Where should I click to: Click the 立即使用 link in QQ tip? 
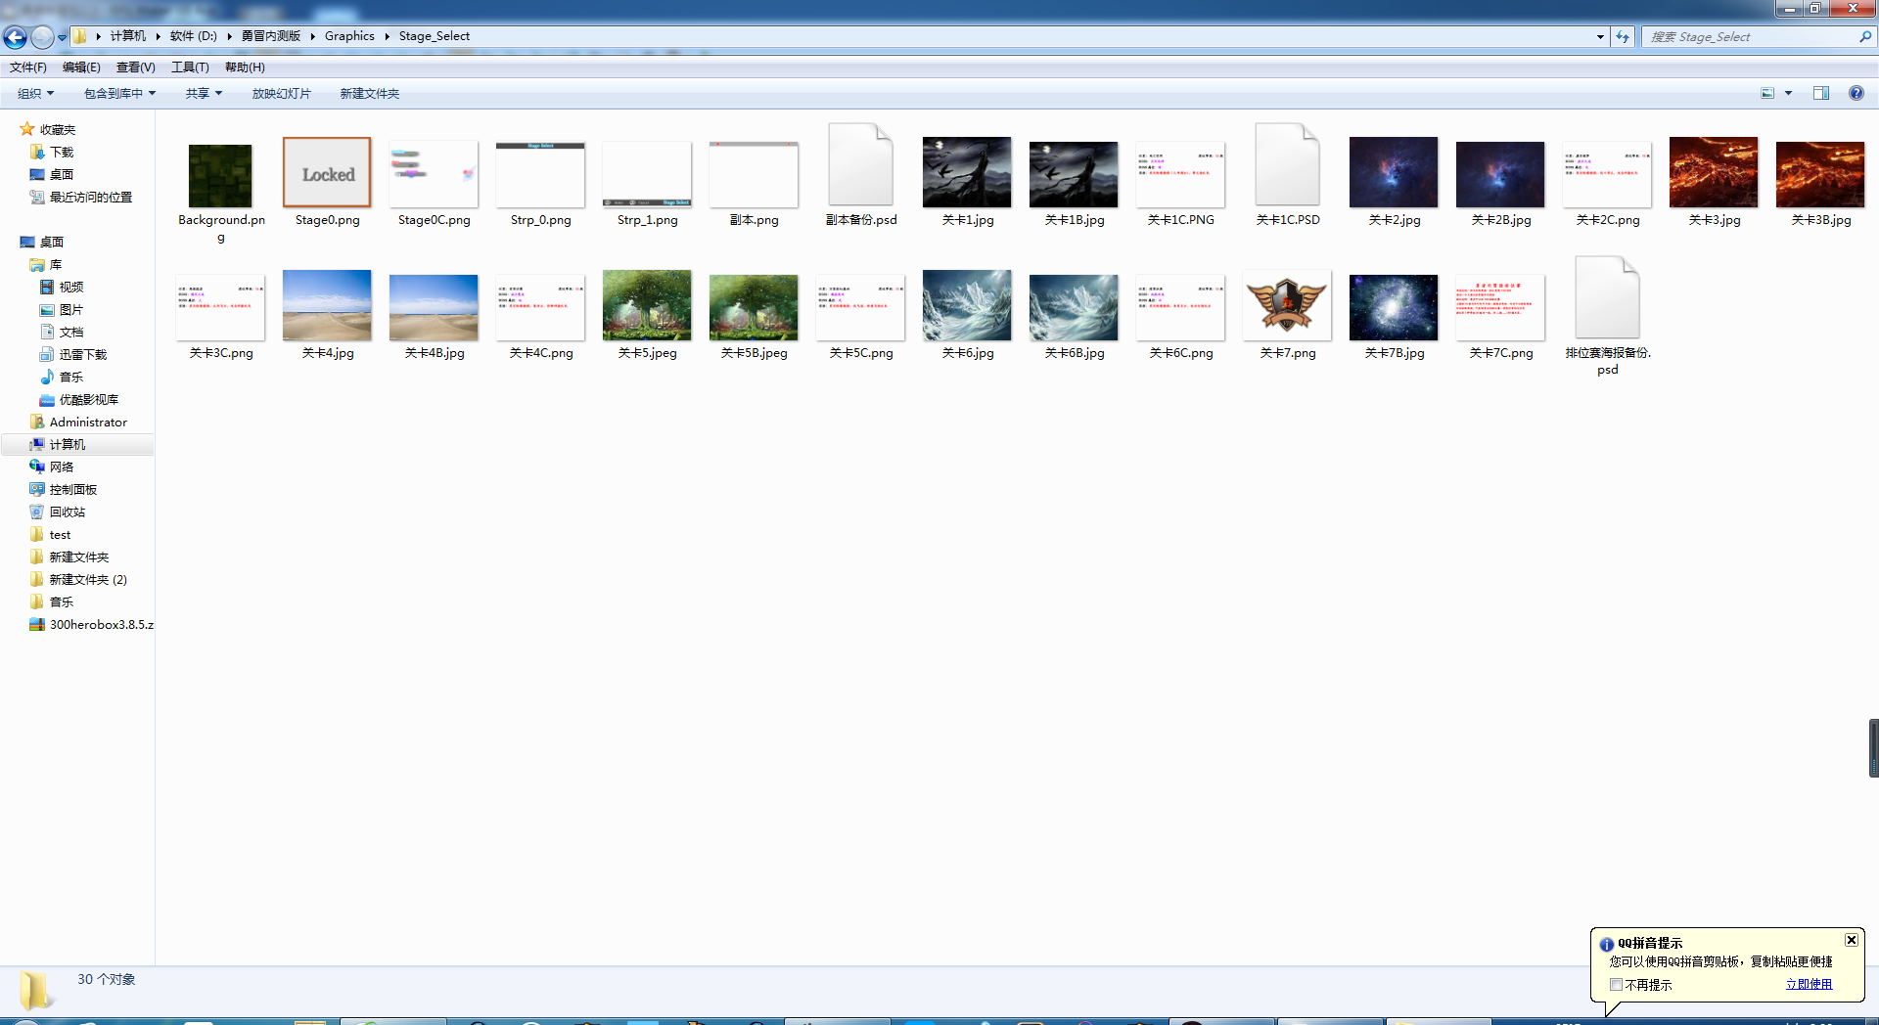pyautogui.click(x=1809, y=984)
